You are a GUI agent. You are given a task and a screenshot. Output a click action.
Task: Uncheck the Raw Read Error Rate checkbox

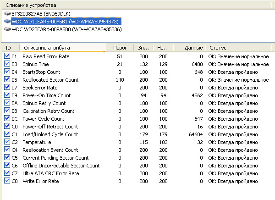pyautogui.click(x=7, y=56)
